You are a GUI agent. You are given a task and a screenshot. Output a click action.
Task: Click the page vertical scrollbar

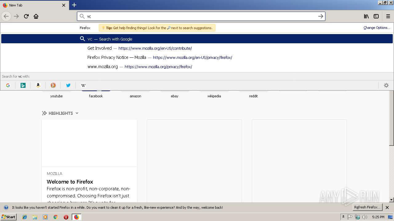pyautogui.click(x=392, y=118)
